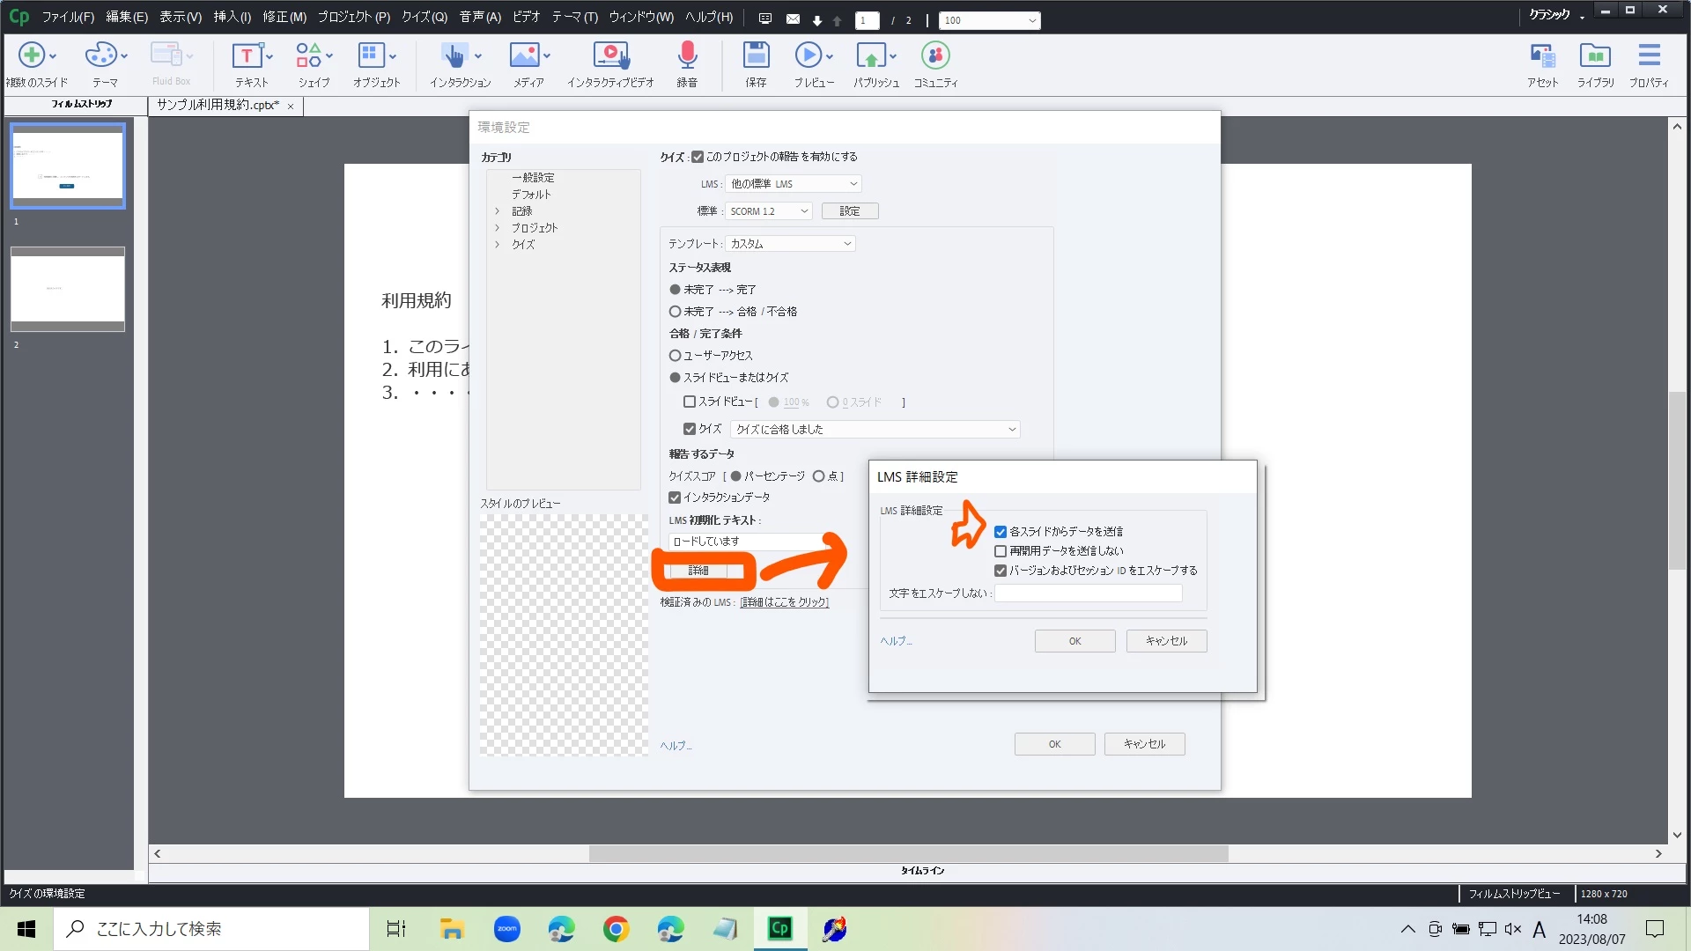Open the Preview (プレビュー) toolbar icon
The image size is (1691, 951).
[808, 56]
